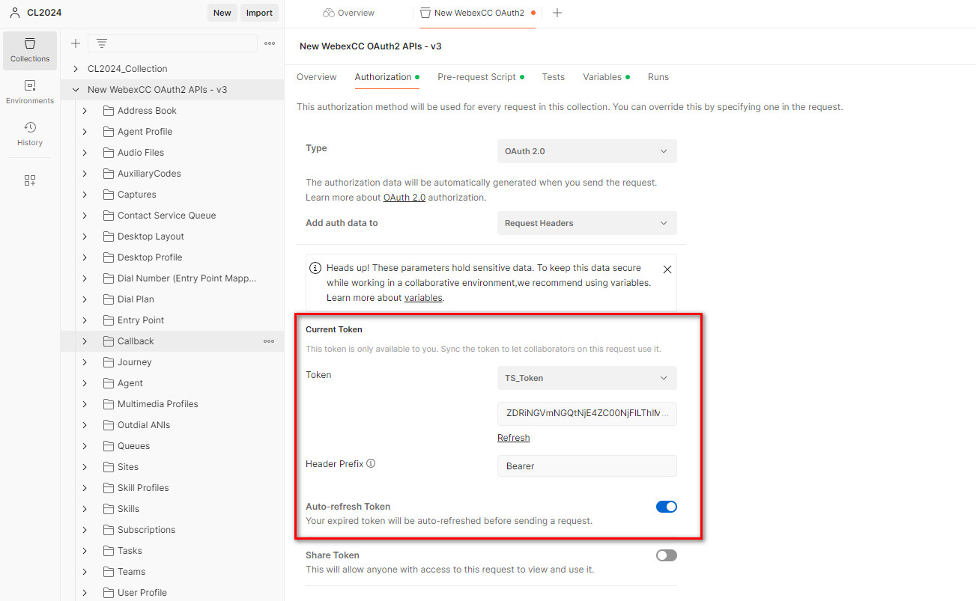
Task: Open the Variables tab
Action: [606, 77]
